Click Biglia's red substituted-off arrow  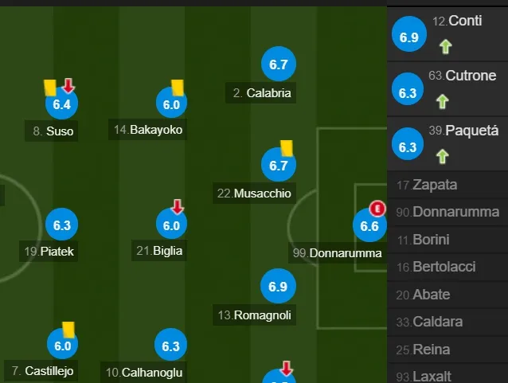[x=178, y=207]
